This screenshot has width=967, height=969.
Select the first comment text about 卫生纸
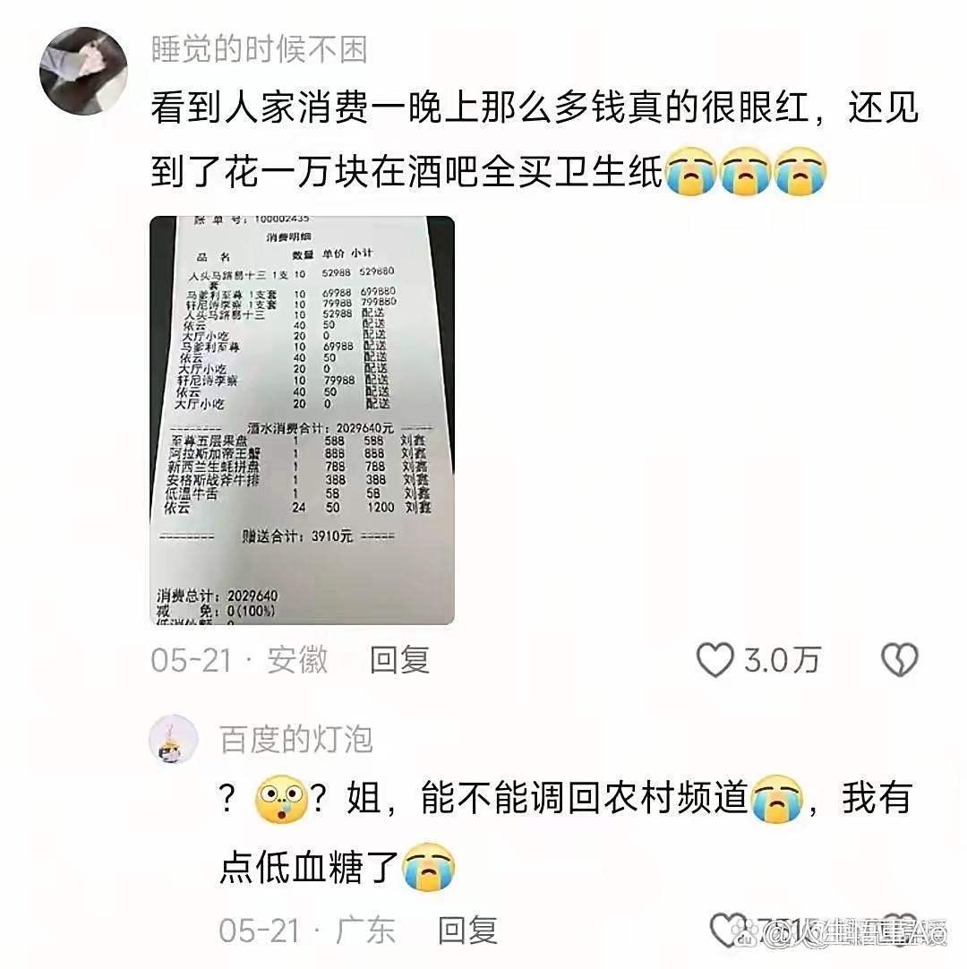(535, 140)
